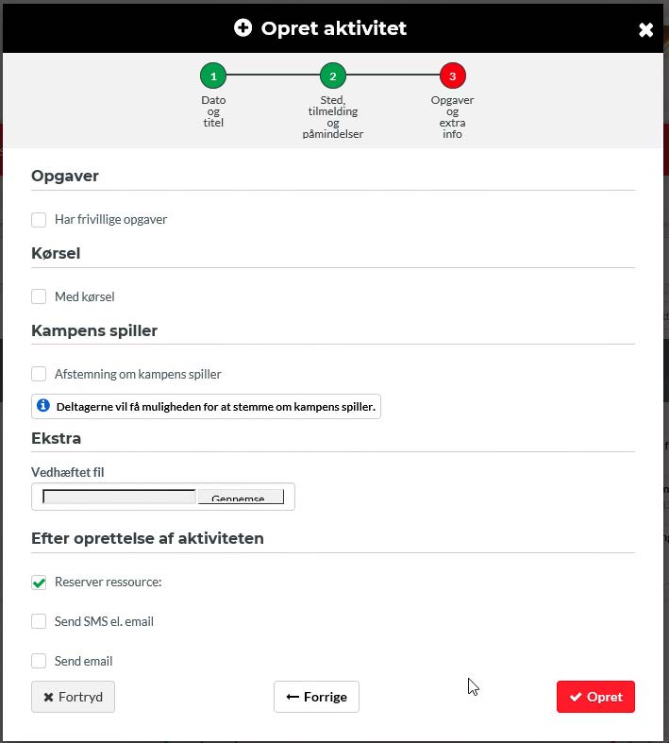669x743 pixels.
Task: Enable Afstemning om kampens spiller
Action: pyautogui.click(x=39, y=374)
